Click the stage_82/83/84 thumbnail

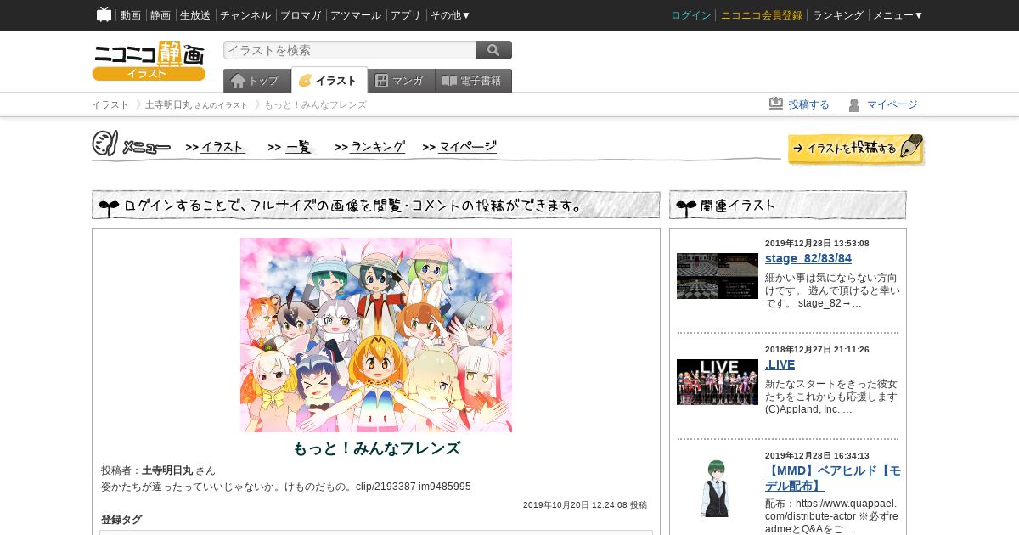click(x=718, y=276)
